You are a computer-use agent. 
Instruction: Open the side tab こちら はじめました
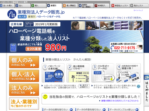click(x=146, y=90)
